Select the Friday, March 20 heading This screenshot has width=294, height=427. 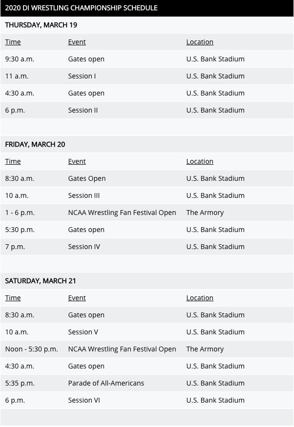point(35,144)
